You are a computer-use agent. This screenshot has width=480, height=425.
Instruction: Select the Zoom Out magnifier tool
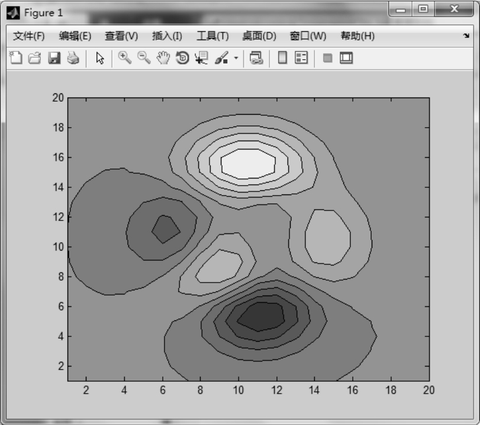point(144,58)
